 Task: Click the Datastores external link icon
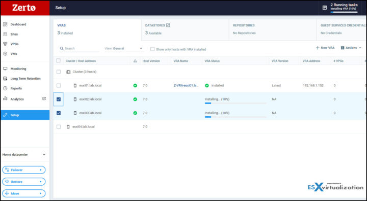(168, 25)
